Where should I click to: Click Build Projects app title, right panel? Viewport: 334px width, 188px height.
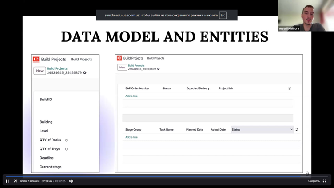tap(133, 58)
